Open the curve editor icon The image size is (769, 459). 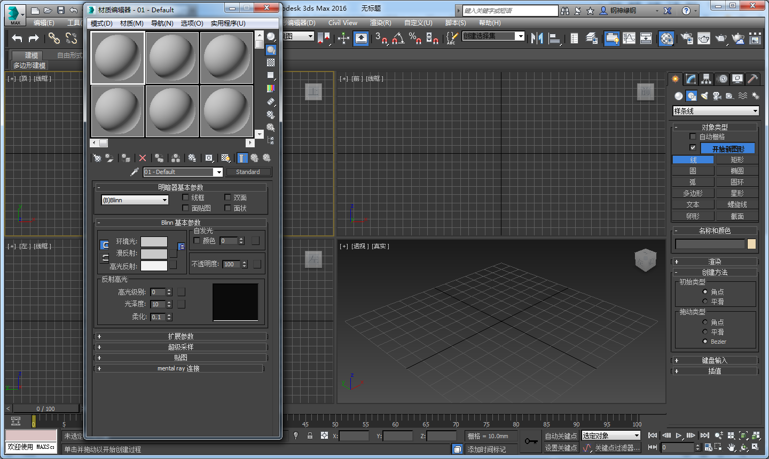(629, 38)
